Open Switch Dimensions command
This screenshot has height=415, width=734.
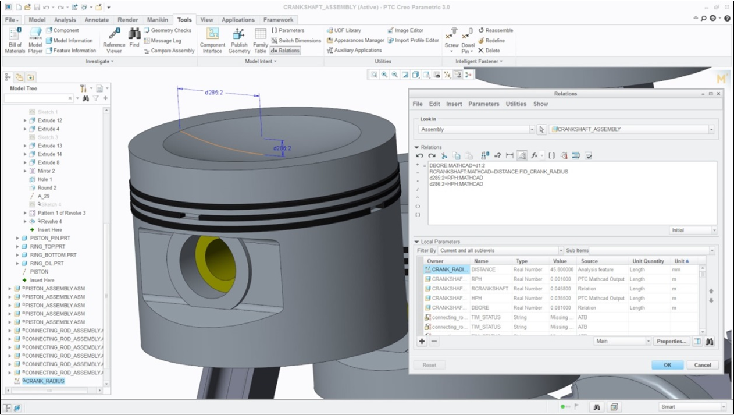pos(295,41)
